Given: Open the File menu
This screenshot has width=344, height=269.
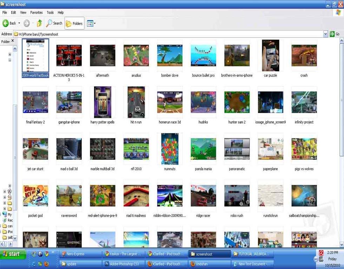Looking at the screenshot, I should pyautogui.click(x=5, y=13).
